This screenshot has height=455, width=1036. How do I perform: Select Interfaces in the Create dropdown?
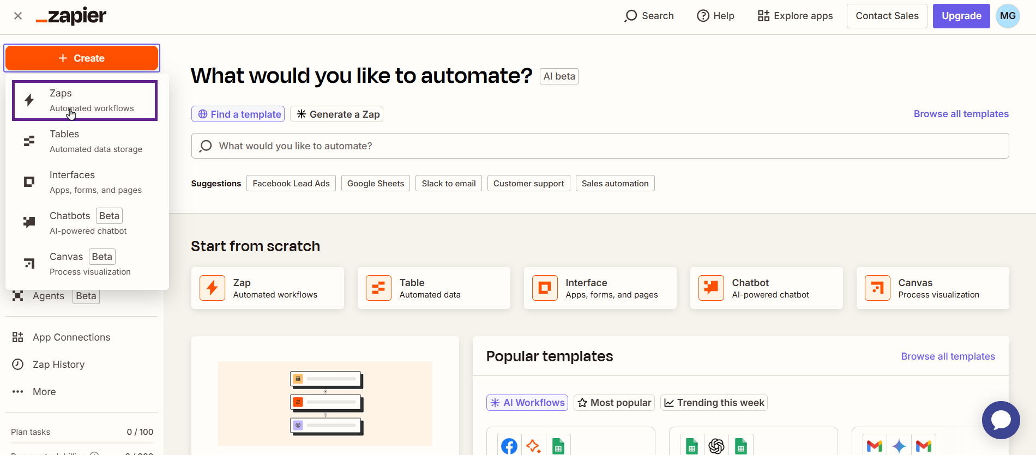(85, 182)
